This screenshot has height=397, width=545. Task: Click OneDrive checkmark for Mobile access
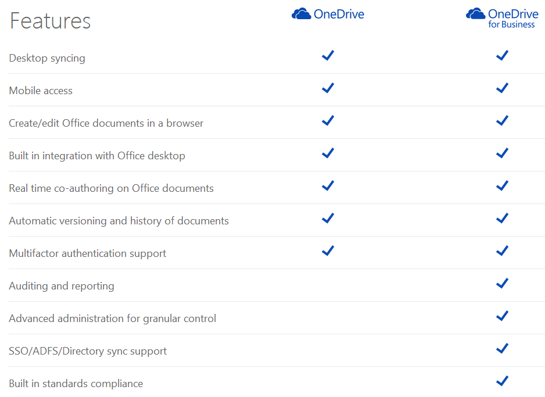point(328,88)
